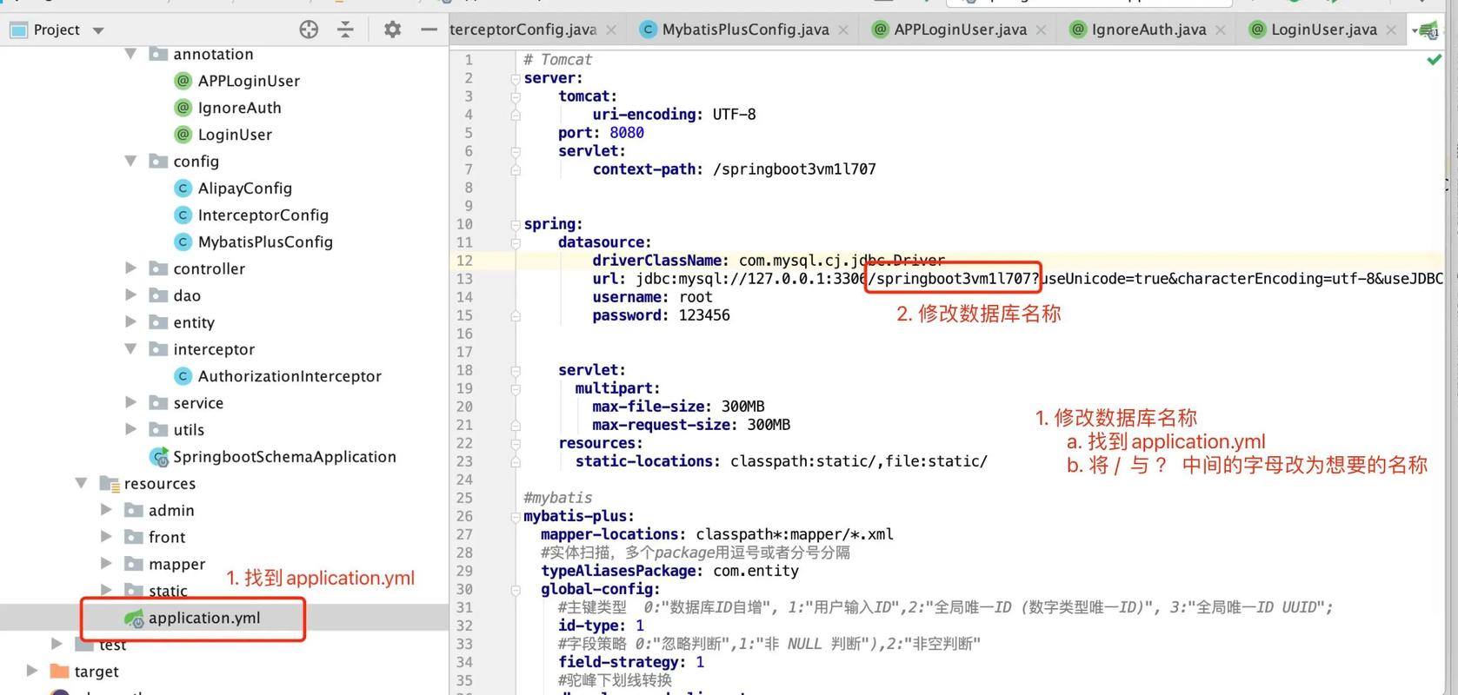Switch to APPLoginUser.java tab
The width and height of the screenshot is (1458, 695).
(x=960, y=30)
